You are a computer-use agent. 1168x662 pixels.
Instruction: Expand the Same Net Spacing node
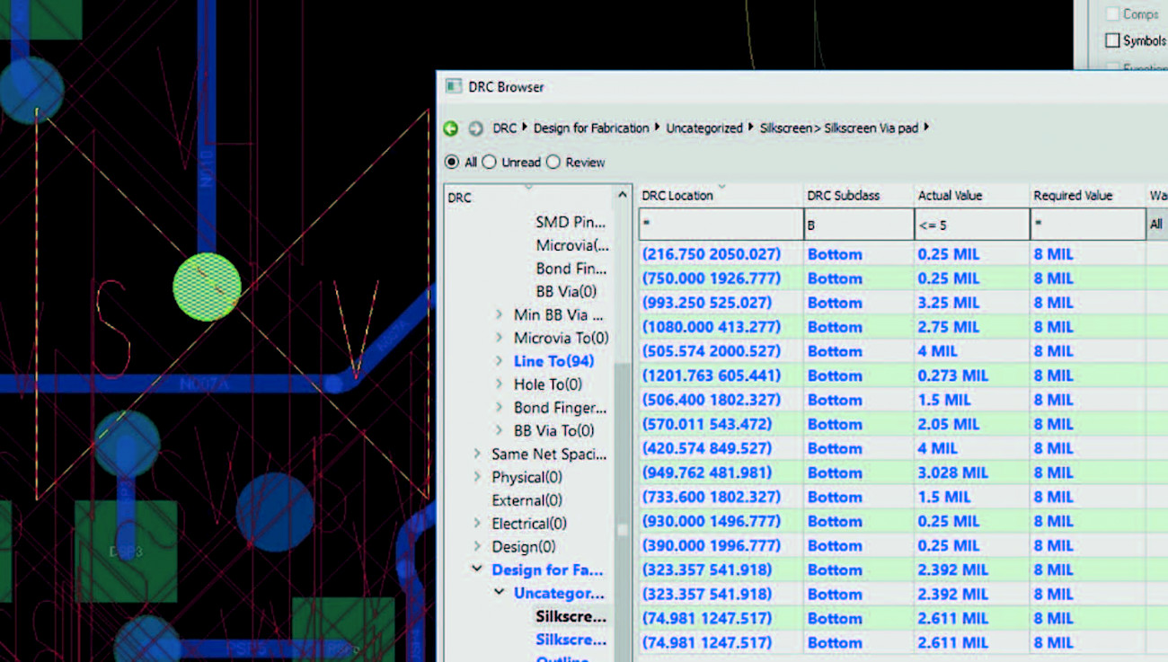[477, 455]
